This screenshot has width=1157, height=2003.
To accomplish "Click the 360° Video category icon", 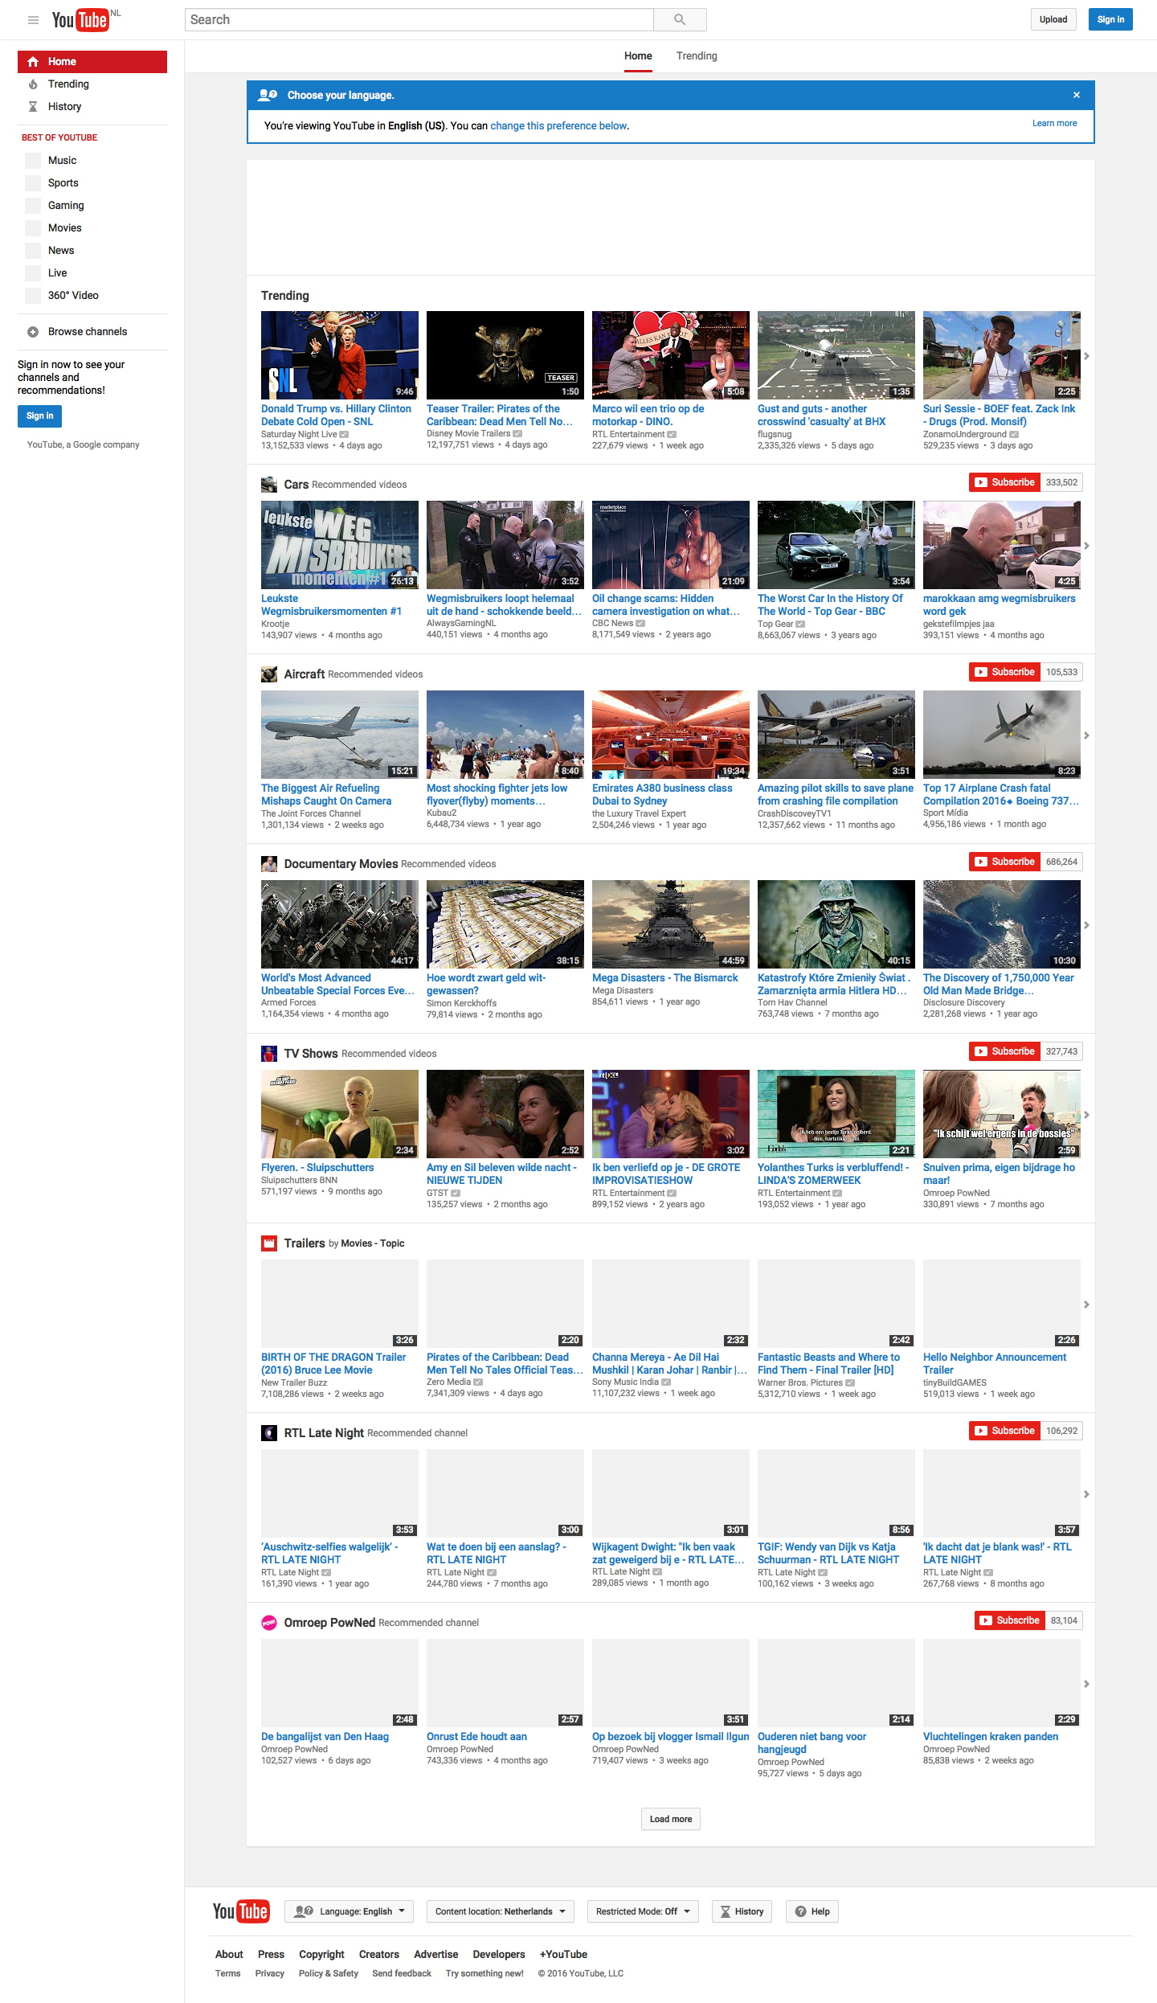I will tap(33, 296).
